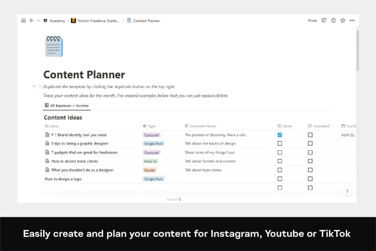376x251 pixels.
Task: Open the Done column header menu
Action: 285,126
